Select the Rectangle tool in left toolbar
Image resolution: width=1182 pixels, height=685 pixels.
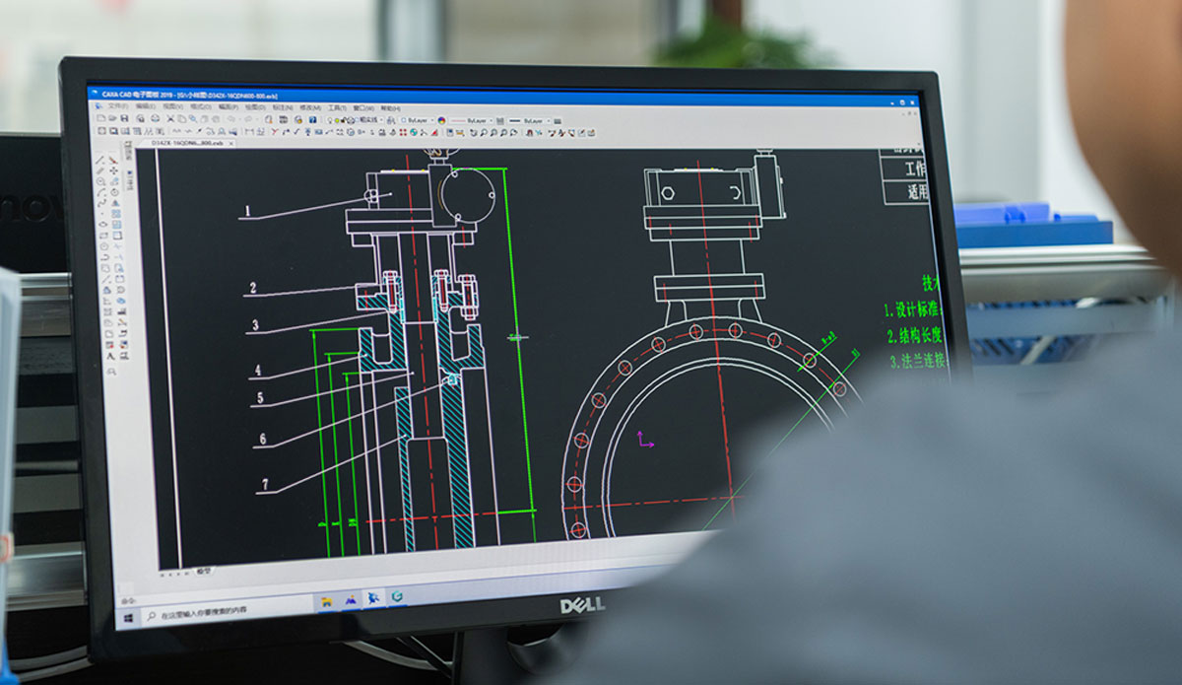click(102, 235)
